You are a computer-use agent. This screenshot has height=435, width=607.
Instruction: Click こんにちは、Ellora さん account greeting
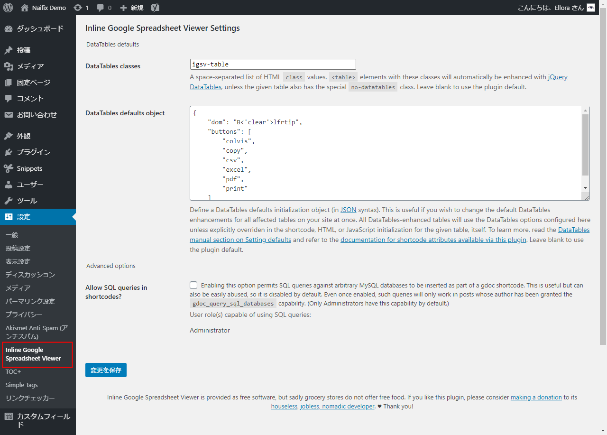pos(552,8)
